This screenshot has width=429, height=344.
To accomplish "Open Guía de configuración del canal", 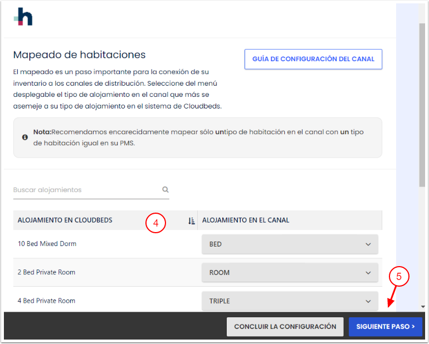I will coord(313,59).
